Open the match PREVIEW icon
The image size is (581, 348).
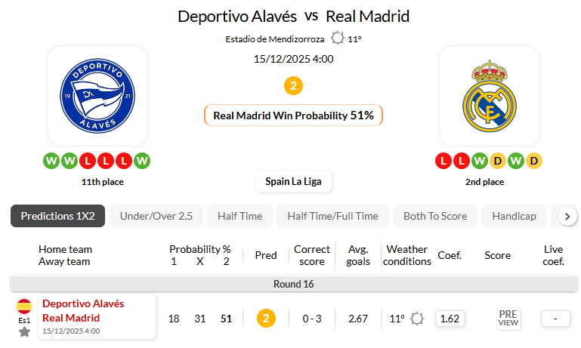pos(508,319)
